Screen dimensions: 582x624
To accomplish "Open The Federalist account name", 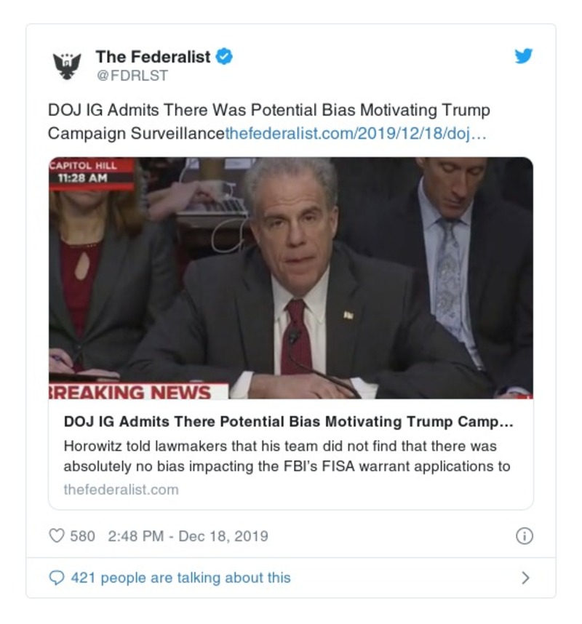I will pyautogui.click(x=153, y=57).
